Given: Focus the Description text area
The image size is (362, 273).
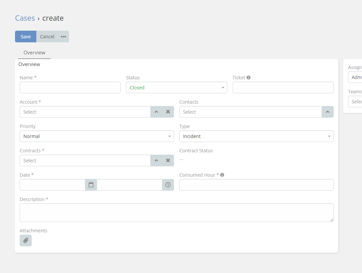Looking at the screenshot, I should pyautogui.click(x=177, y=213).
